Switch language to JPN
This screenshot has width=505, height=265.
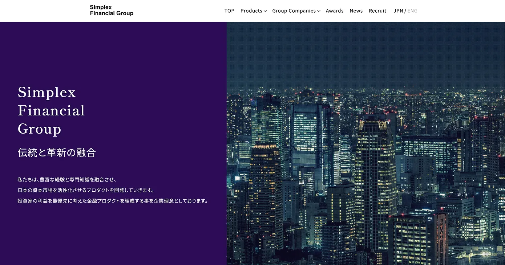398,11
